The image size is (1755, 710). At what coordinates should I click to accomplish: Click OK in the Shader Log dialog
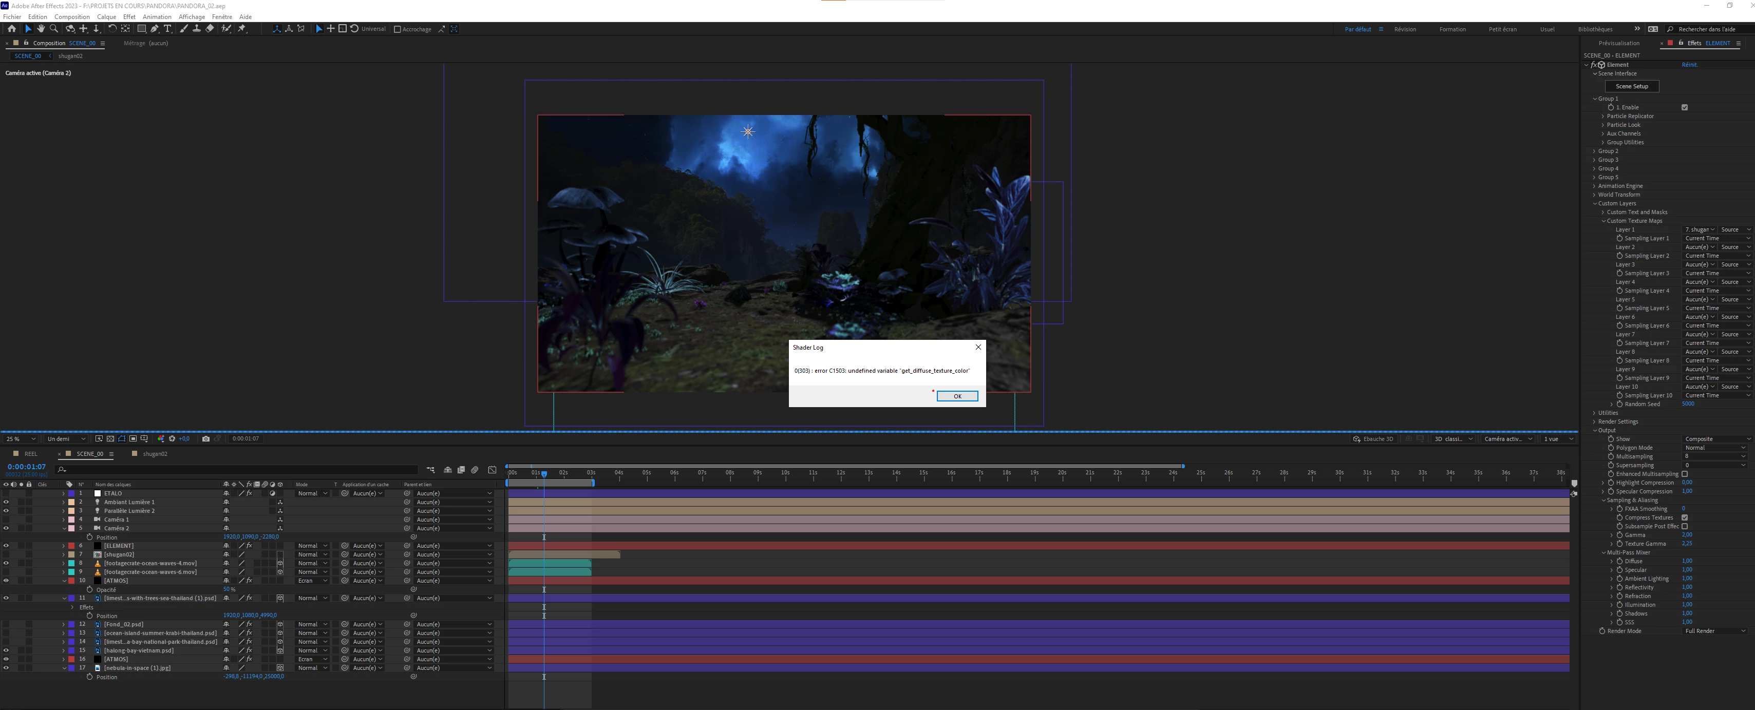(956, 396)
